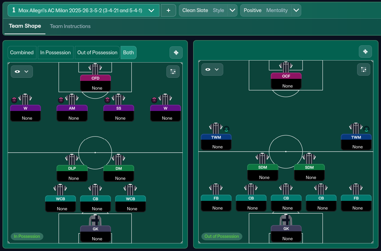Viewport: 381px width, 251px height.
Task: Switch the pitch view to Combined
Action: [x=22, y=53]
